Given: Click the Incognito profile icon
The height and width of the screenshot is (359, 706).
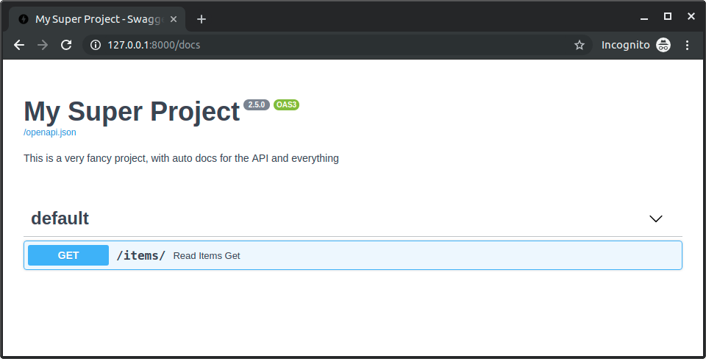Looking at the screenshot, I should (x=663, y=45).
